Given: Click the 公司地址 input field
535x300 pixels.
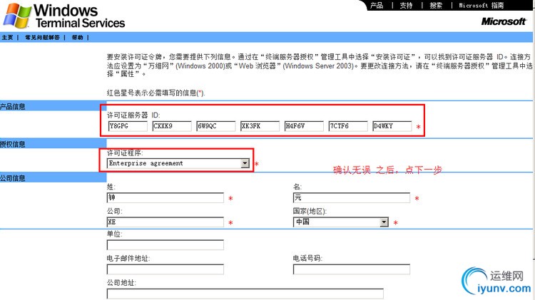Looking at the screenshot, I should 245,294.
